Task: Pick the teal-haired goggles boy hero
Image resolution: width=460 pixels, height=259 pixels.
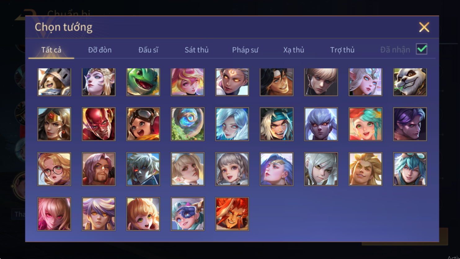Action: [x=410, y=169]
